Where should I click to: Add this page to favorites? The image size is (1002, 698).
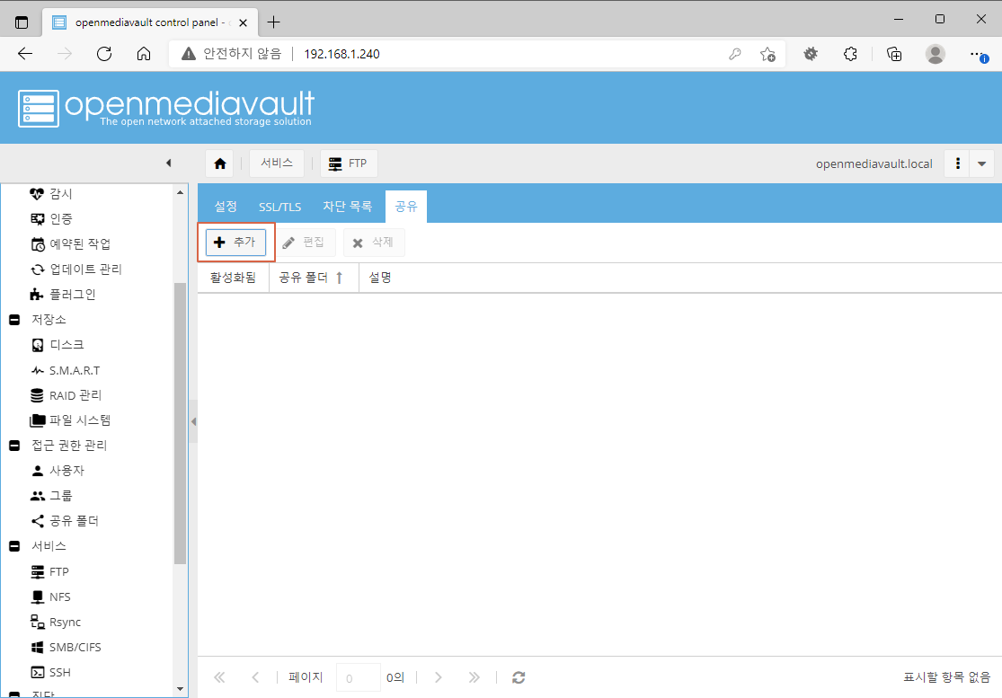[x=767, y=54]
